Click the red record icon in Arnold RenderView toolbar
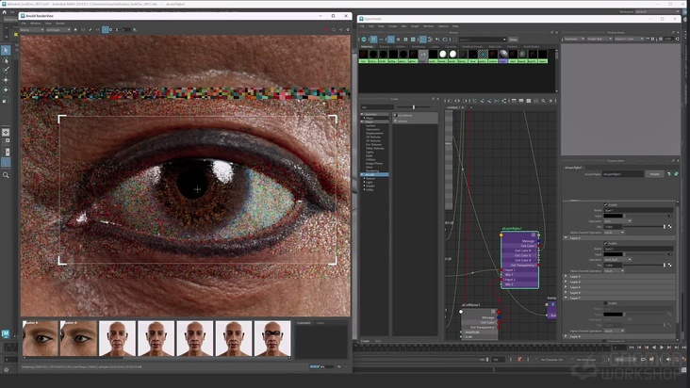The image size is (690, 388). point(326,29)
